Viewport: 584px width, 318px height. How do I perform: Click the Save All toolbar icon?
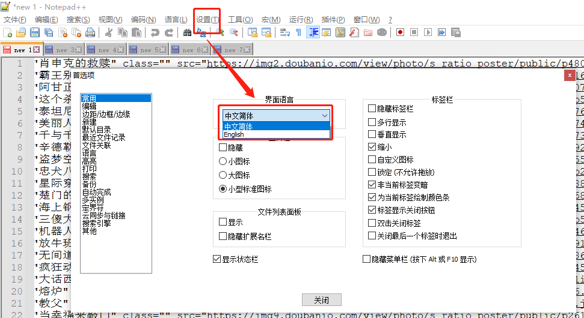(x=49, y=32)
